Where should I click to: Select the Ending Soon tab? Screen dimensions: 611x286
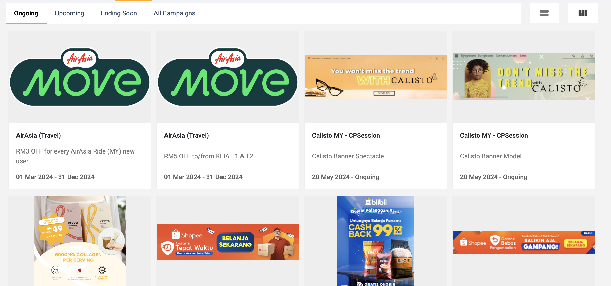(x=119, y=13)
